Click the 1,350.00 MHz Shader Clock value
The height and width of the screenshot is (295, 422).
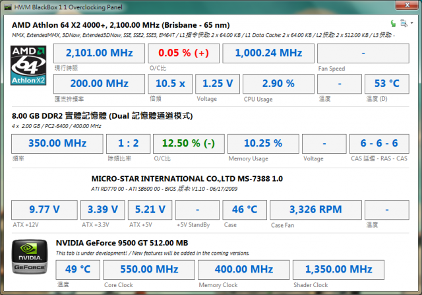click(x=338, y=270)
